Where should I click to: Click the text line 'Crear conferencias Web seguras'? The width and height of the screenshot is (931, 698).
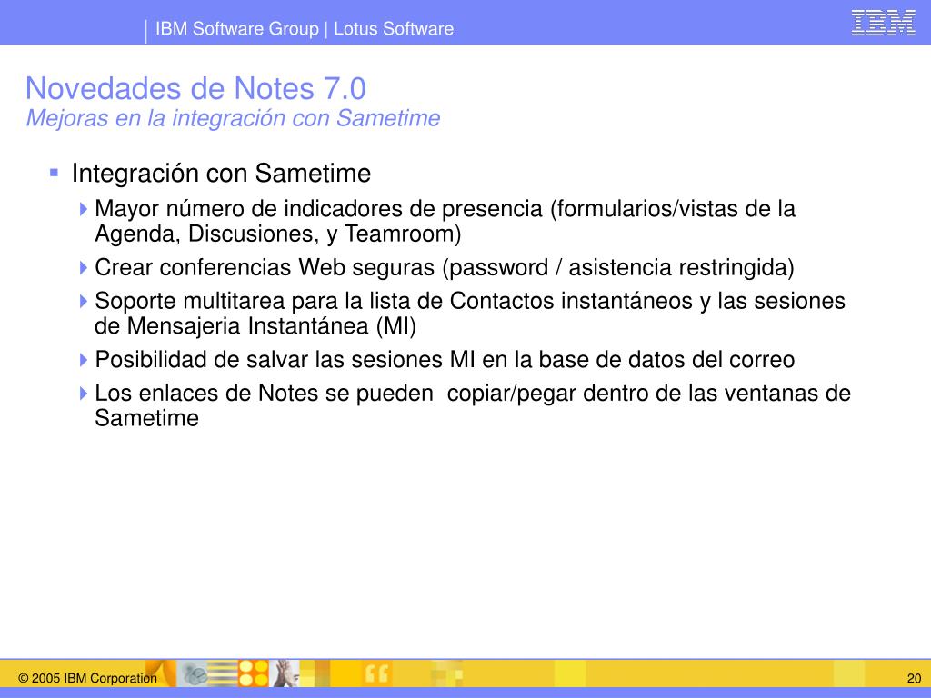click(444, 267)
